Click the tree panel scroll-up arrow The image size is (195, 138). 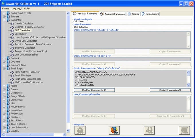pos(68,13)
